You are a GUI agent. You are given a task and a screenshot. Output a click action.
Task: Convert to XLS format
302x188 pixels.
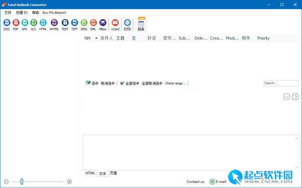[34, 25]
